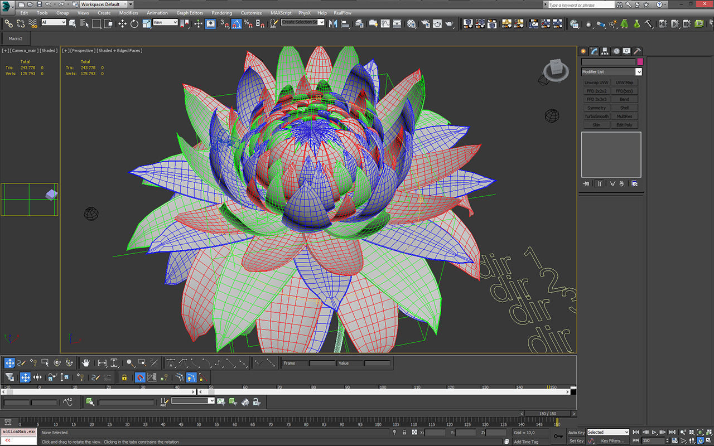Apply the TurboSmooth modifier button
The width and height of the screenshot is (714, 446).
click(x=596, y=117)
